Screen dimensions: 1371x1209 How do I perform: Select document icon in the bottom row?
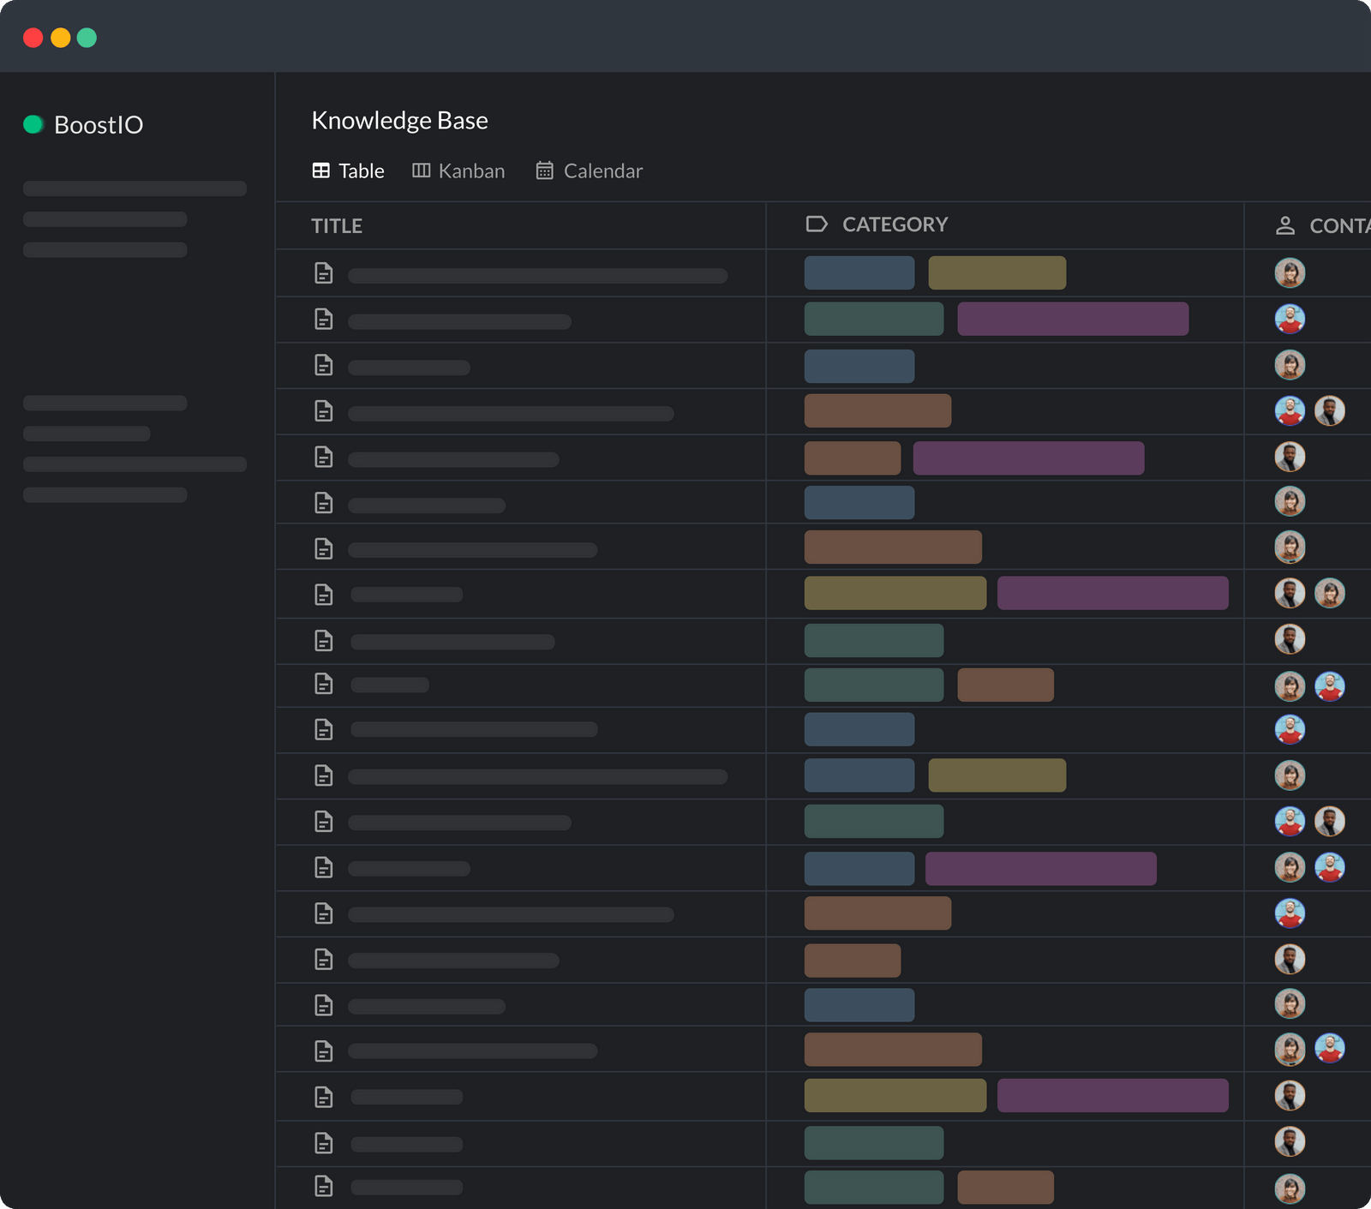[x=323, y=1186]
